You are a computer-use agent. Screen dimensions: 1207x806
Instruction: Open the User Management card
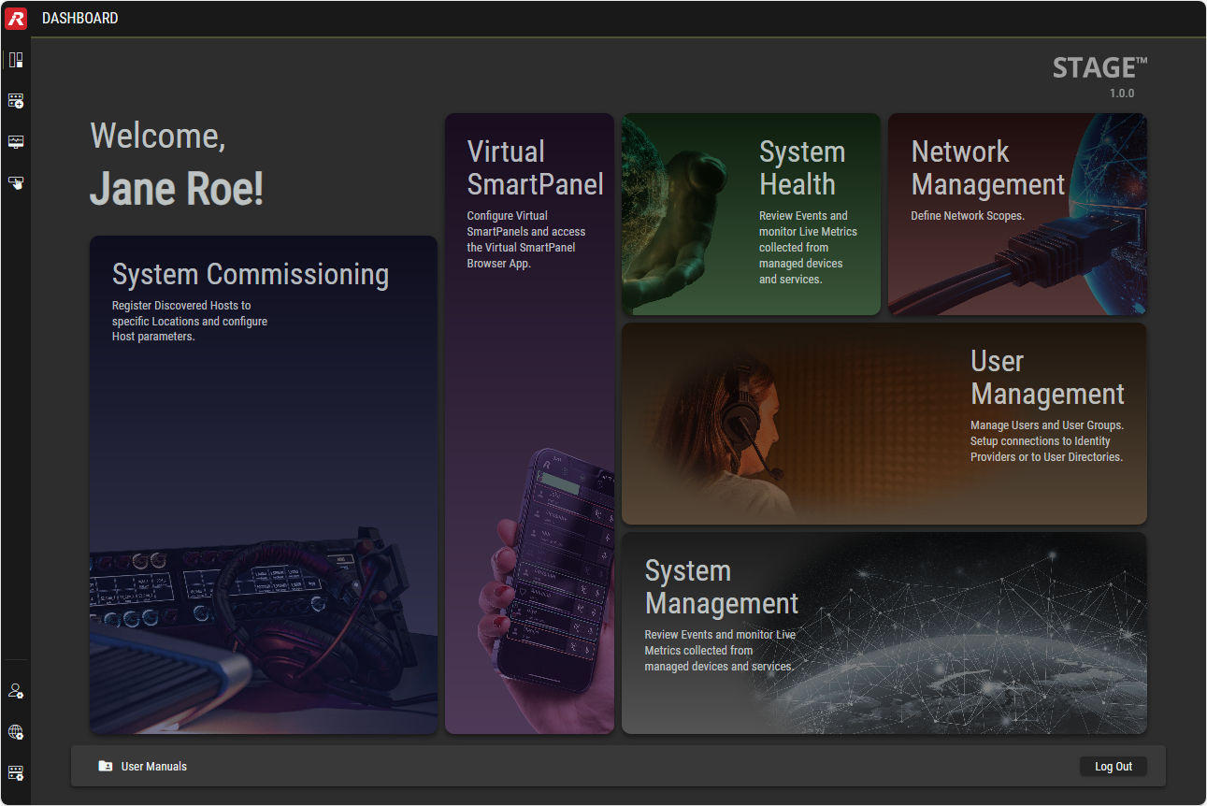point(884,424)
